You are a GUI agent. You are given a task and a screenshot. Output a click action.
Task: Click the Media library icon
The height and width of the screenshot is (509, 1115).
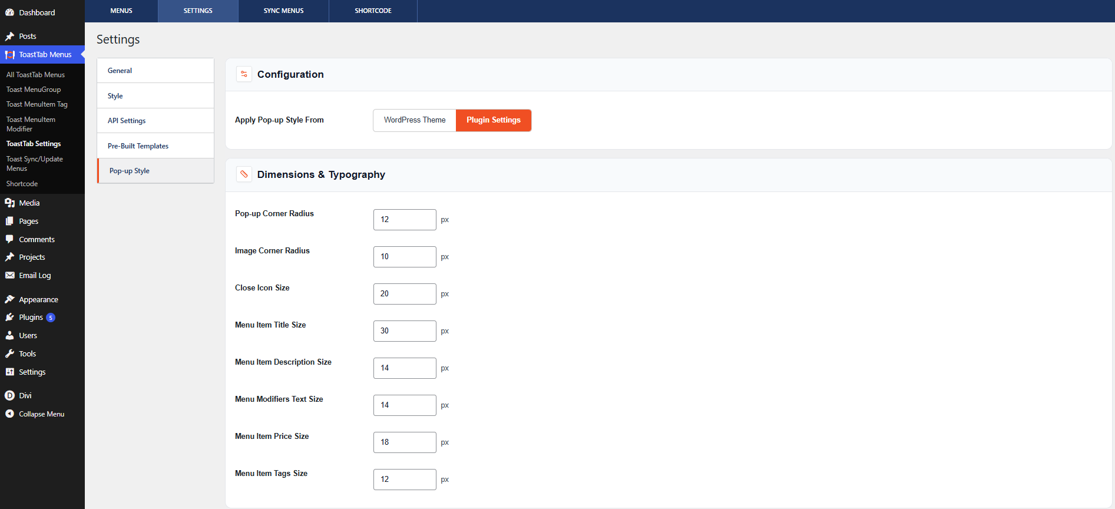pyautogui.click(x=9, y=203)
